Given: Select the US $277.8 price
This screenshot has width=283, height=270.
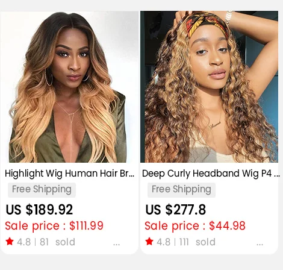Looking at the screenshot, I should [x=176, y=210].
